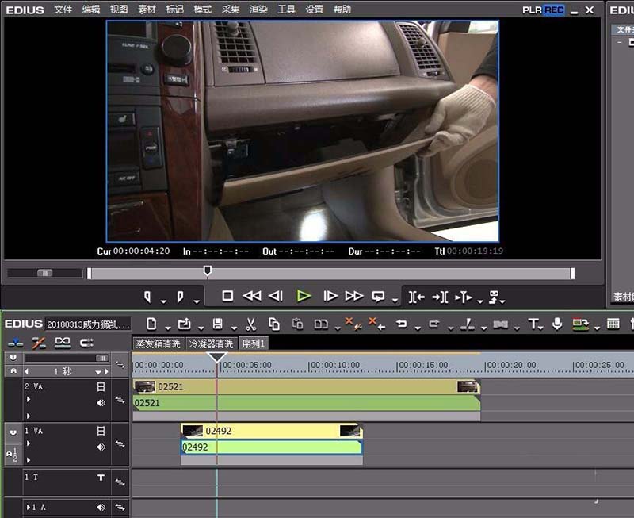Screen dimensions: 634x518
Task: Select the title T tool icon
Action: [x=534, y=324]
